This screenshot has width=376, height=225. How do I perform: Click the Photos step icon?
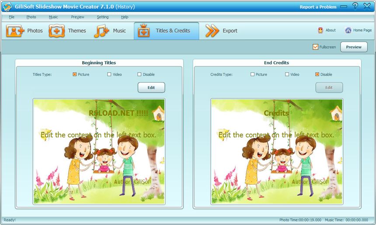coord(15,31)
